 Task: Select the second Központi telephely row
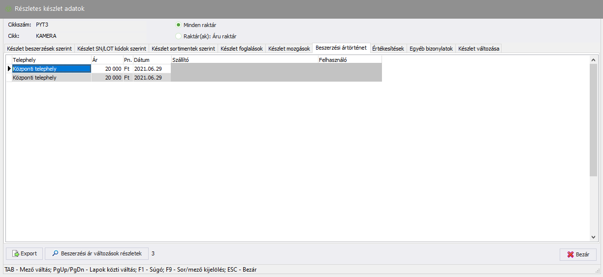(x=51, y=78)
